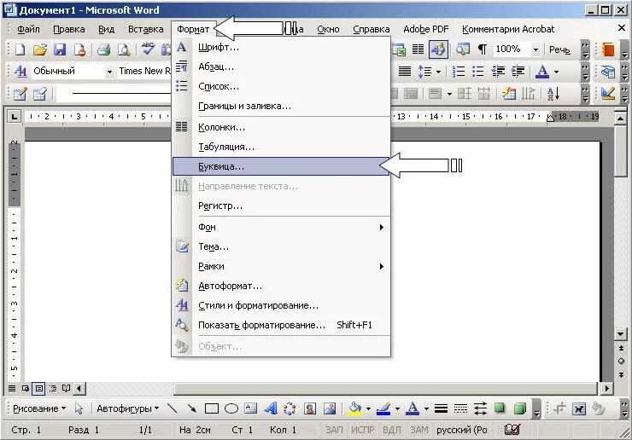Image resolution: width=632 pixels, height=440 pixels.
Task: Toggle bulleted list icon
Action: [478, 72]
